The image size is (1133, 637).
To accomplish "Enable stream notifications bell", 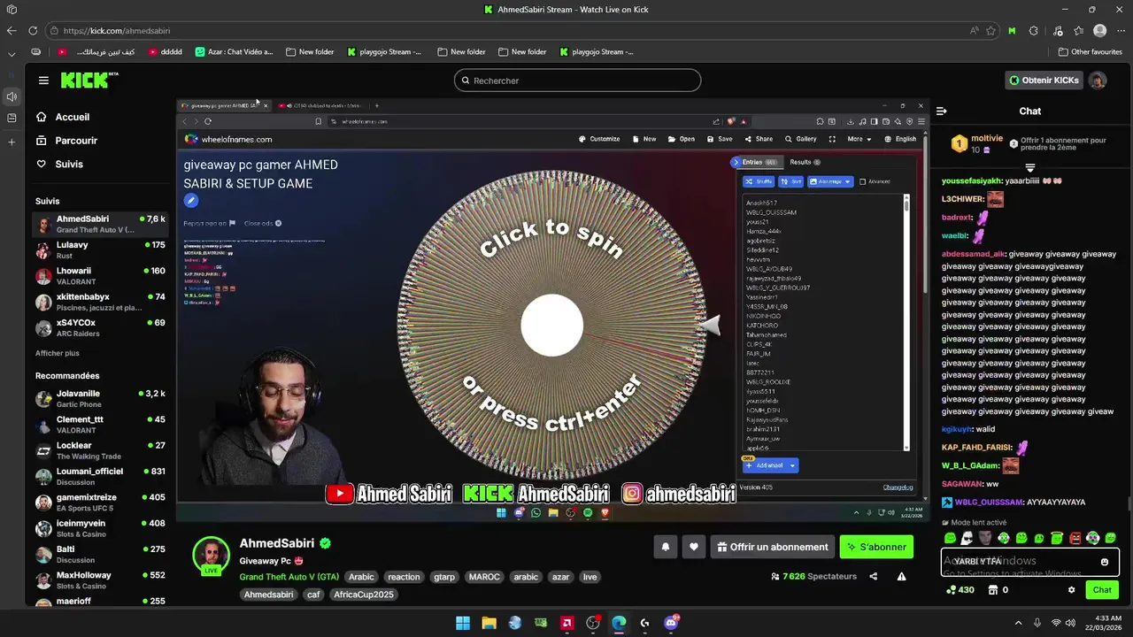I will pyautogui.click(x=666, y=547).
